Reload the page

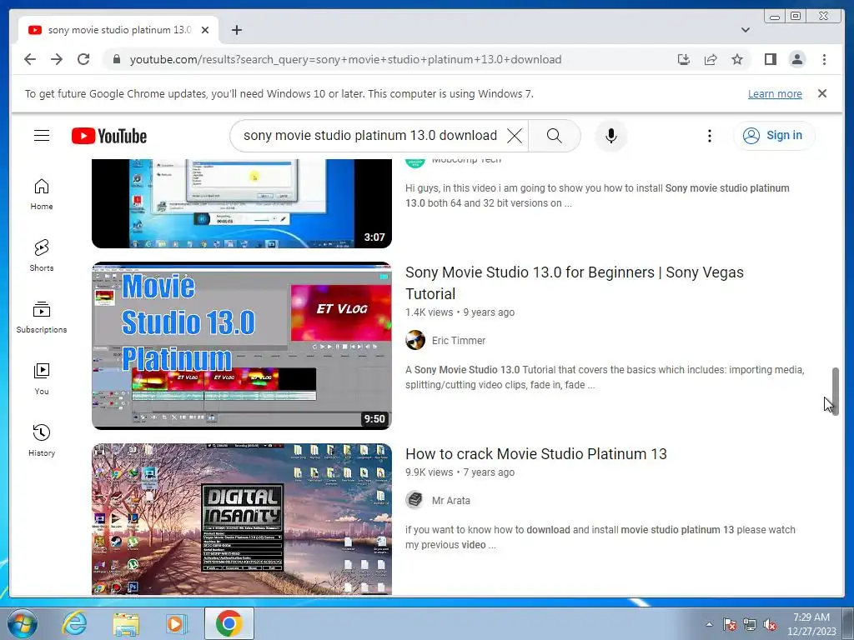tap(83, 59)
